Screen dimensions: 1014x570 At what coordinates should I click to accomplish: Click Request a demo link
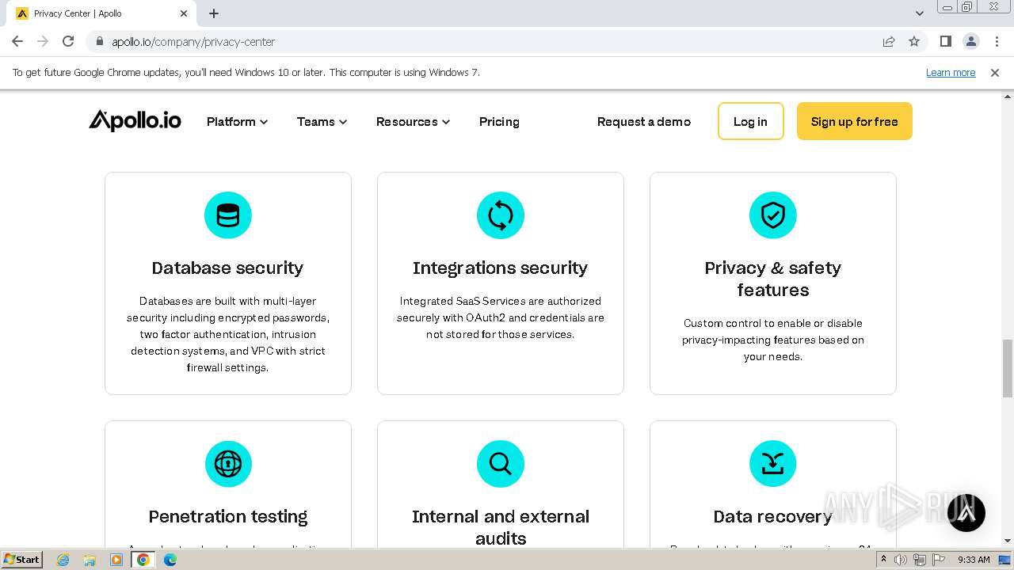coord(644,121)
